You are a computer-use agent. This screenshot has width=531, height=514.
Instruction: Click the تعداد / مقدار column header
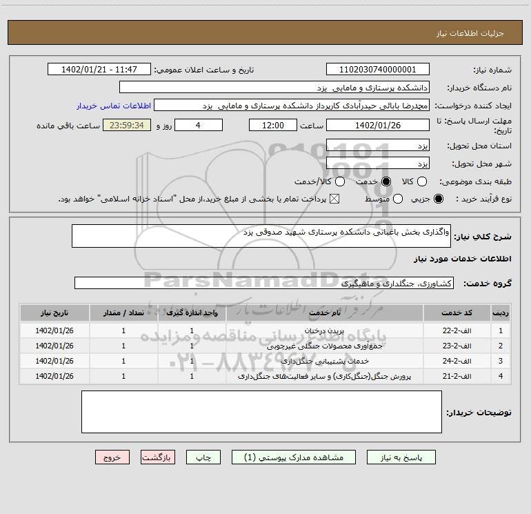click(123, 313)
